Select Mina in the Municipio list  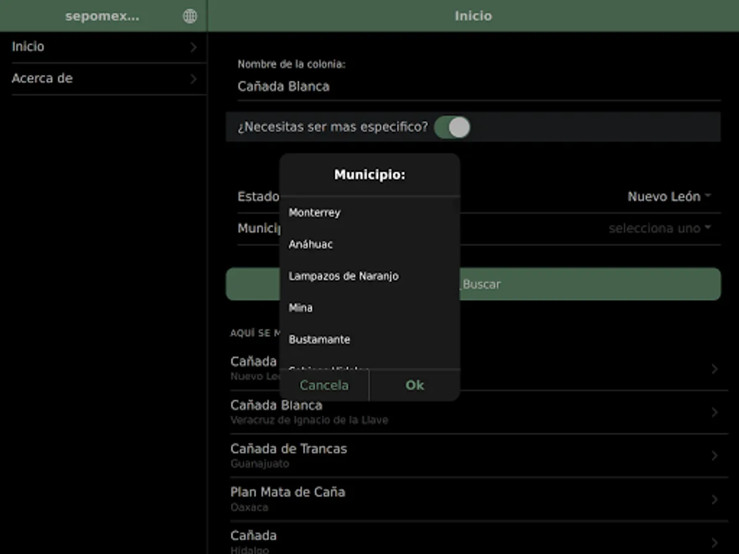click(369, 308)
